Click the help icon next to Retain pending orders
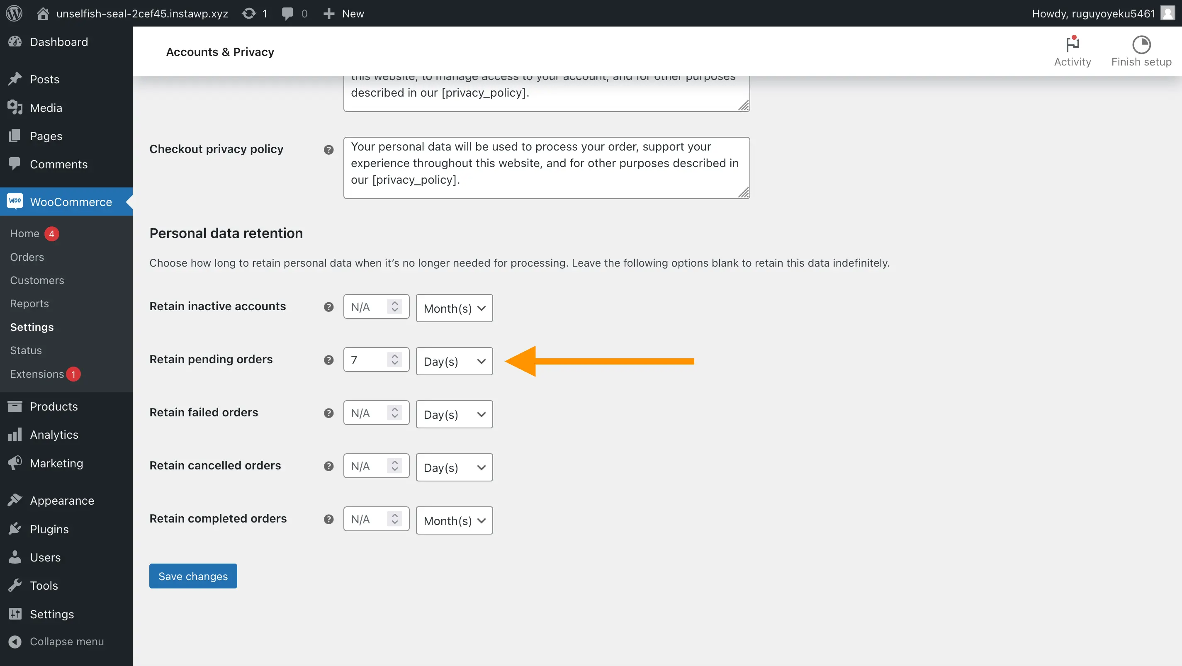 pos(329,359)
